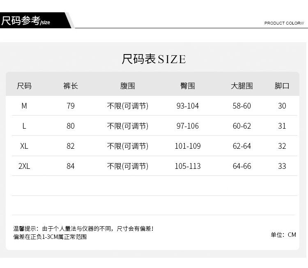This screenshot has height=268, width=308.
Task: Click 不限(可调节) in the M row
Action: click(x=128, y=106)
